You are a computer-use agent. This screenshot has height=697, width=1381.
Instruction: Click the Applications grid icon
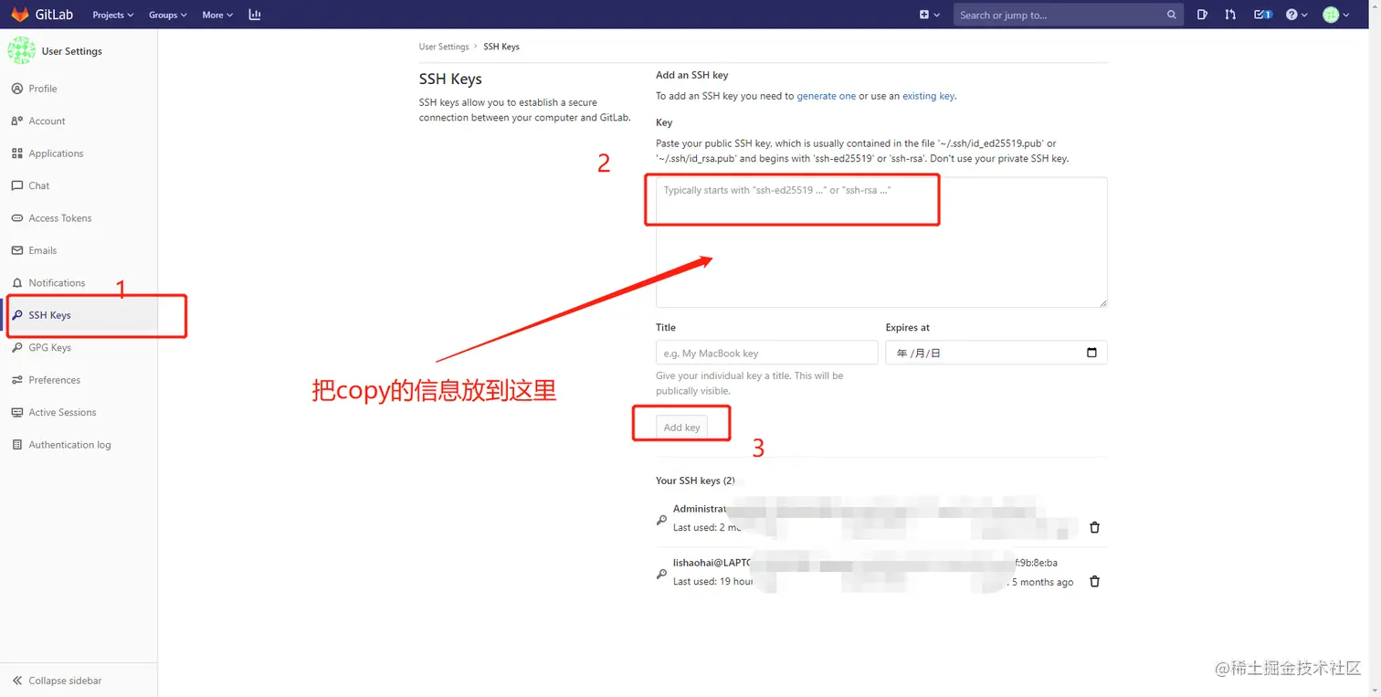tap(16, 153)
